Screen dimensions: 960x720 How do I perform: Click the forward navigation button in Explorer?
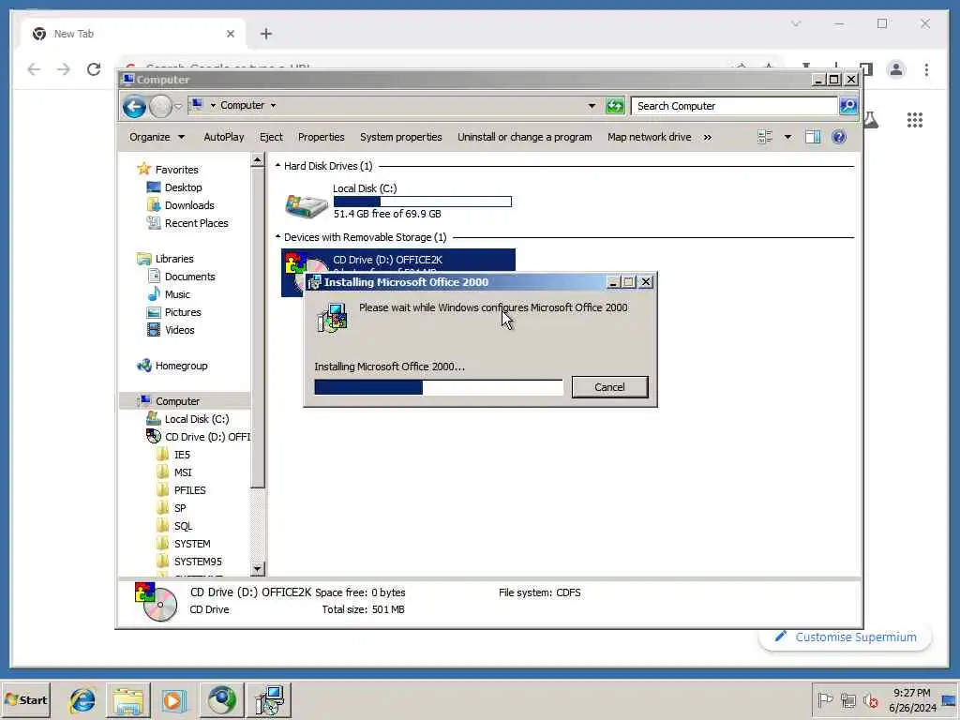pyautogui.click(x=160, y=107)
